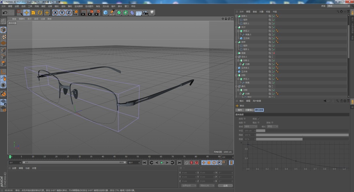Toggle the Z axis lock

[x=69, y=13]
